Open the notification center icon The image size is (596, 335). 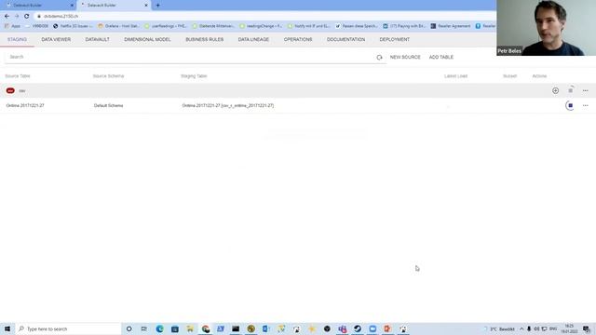pyautogui.click(x=587, y=328)
